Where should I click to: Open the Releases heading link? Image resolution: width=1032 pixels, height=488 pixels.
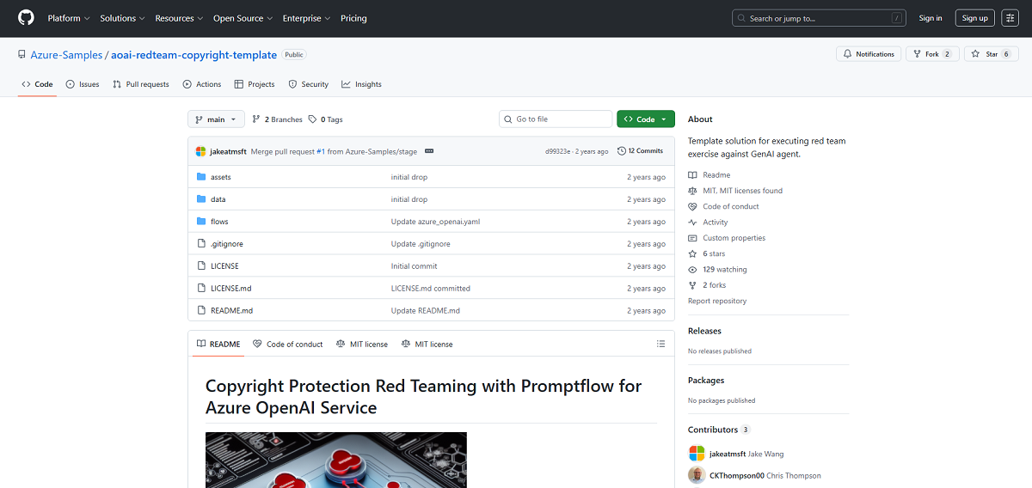coord(704,331)
